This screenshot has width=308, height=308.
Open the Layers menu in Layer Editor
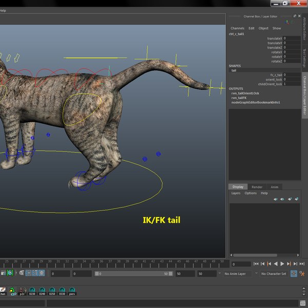pos(236,193)
